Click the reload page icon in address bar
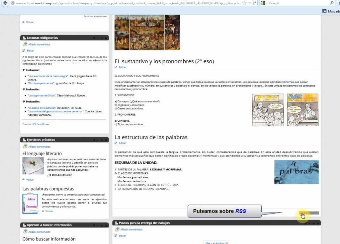Screen dimensions: 340x244 pyautogui.click(x=254, y=3)
